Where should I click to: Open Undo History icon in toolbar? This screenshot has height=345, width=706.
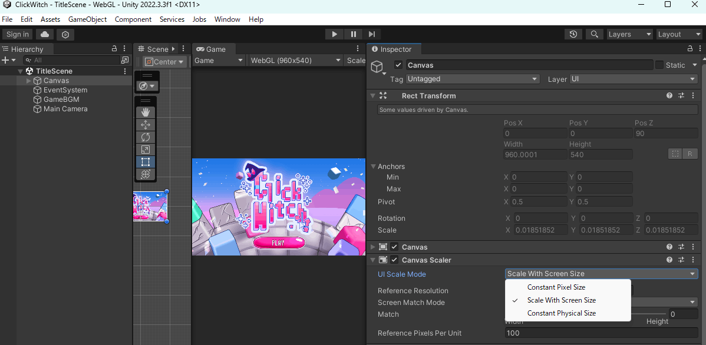(573, 34)
